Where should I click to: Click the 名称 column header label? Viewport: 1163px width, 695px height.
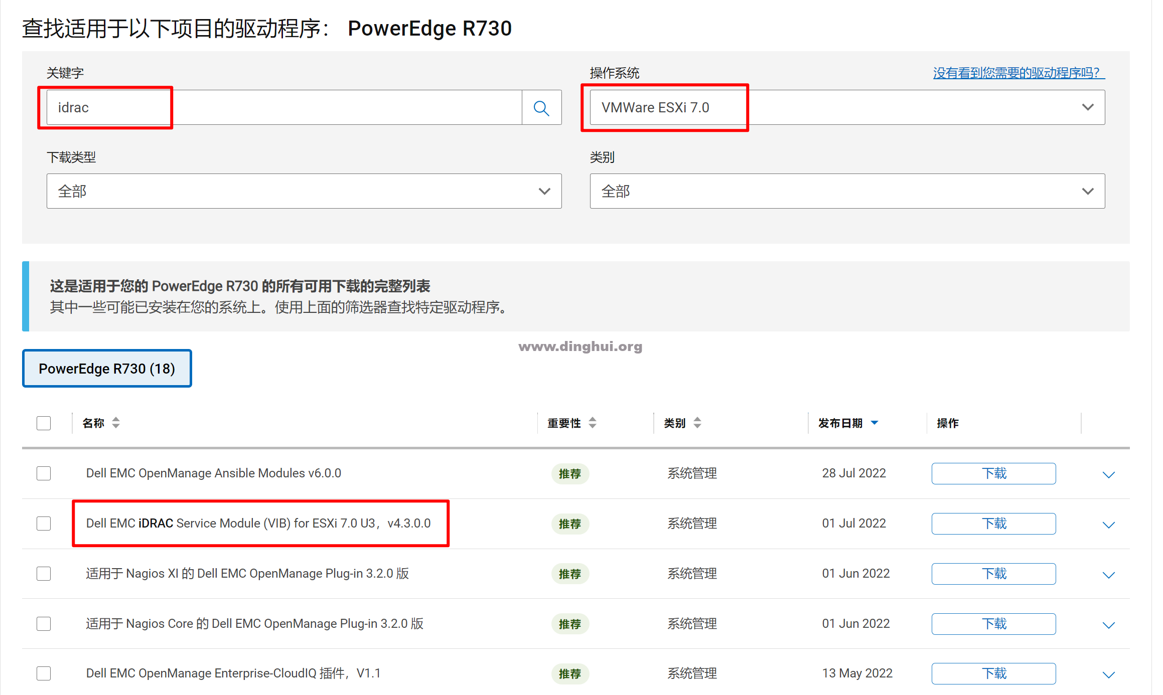pyautogui.click(x=94, y=423)
